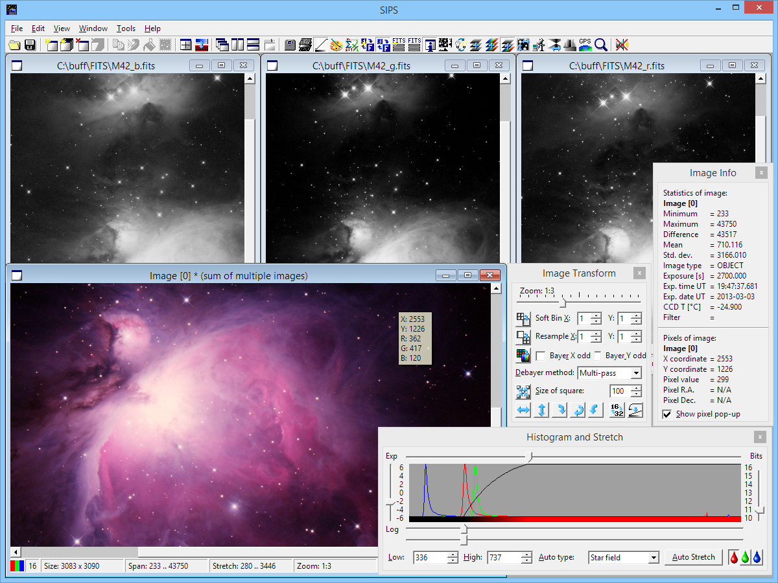Enable the Bayer X odd checkbox
The image size is (778, 583).
click(540, 356)
